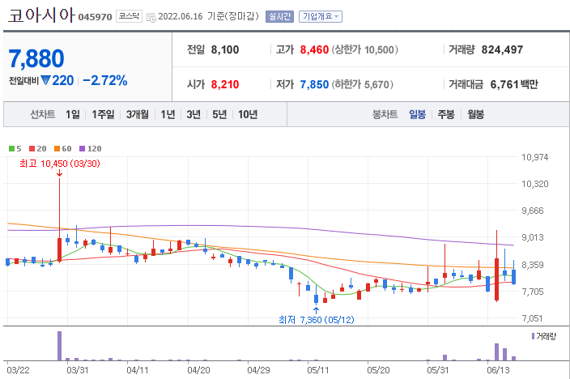Switch to the 월봉 candlestick chart
This screenshot has width=570, height=379.
[x=475, y=114]
